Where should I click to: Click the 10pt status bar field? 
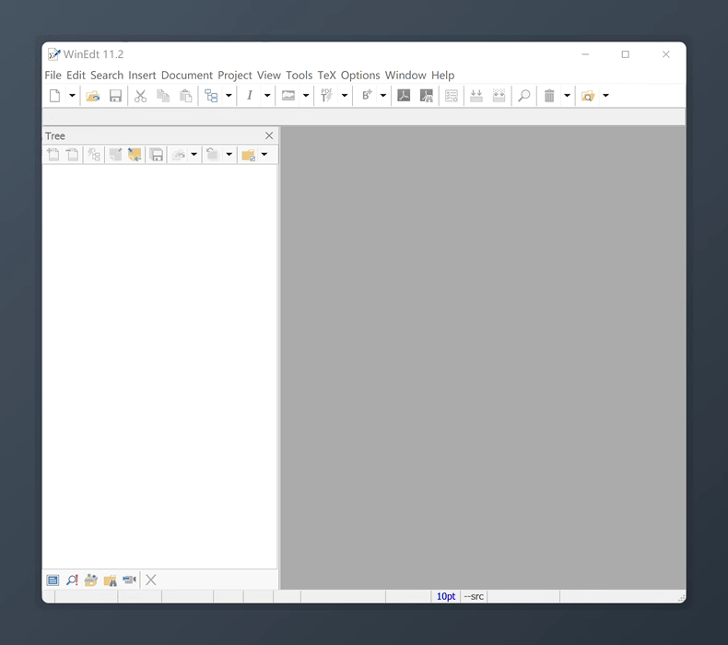coord(446,597)
